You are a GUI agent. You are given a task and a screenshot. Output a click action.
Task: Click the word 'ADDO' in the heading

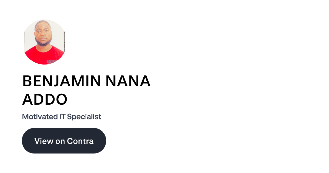[45, 99]
